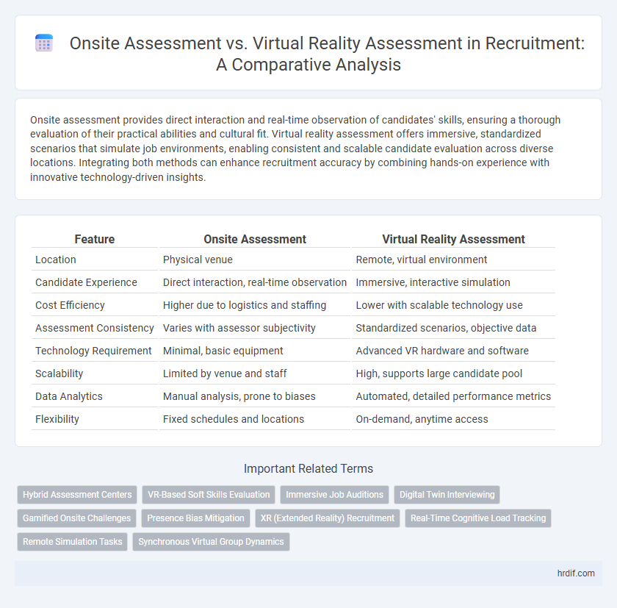Open the VR-Based Soft Skills Evaluation tag
This screenshot has width=617, height=608.
click(x=209, y=495)
